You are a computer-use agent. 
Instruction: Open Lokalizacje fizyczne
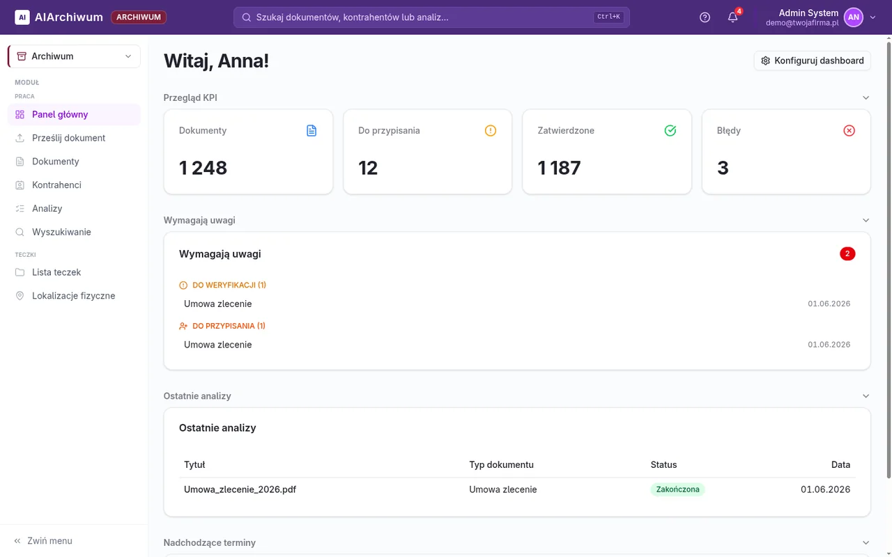pyautogui.click(x=74, y=296)
